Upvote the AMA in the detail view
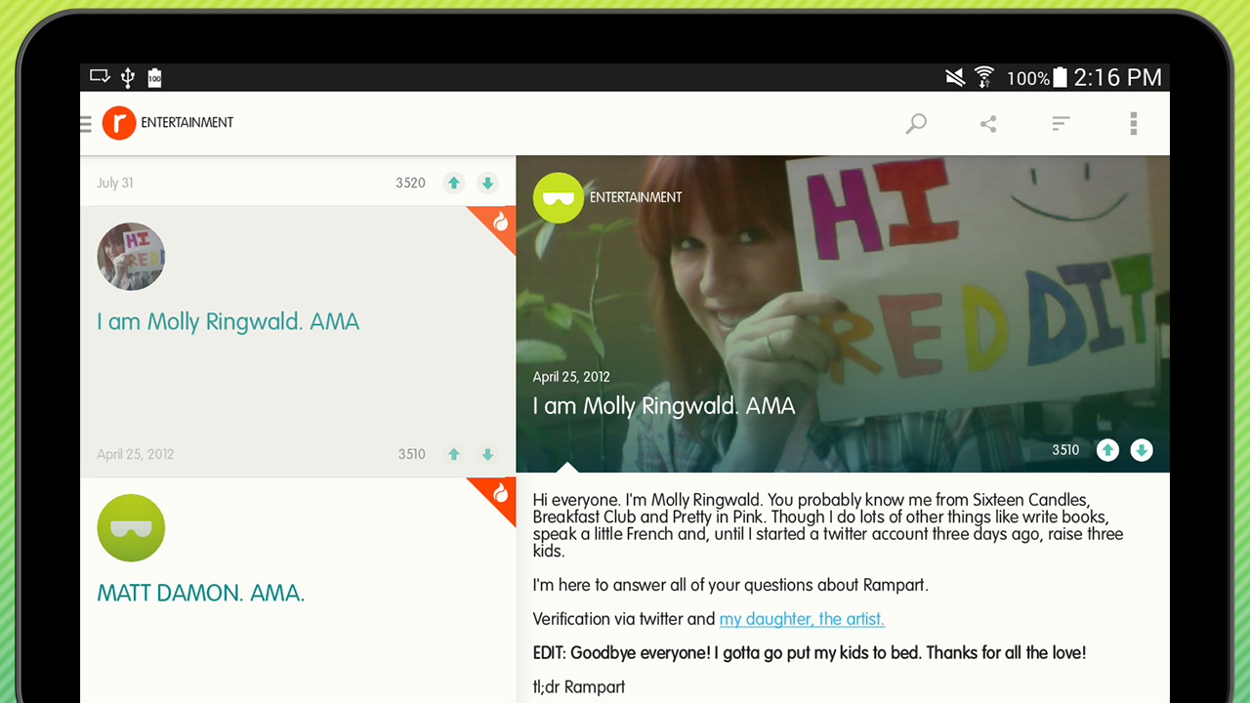Screen dimensions: 1250x703 (x=1107, y=450)
